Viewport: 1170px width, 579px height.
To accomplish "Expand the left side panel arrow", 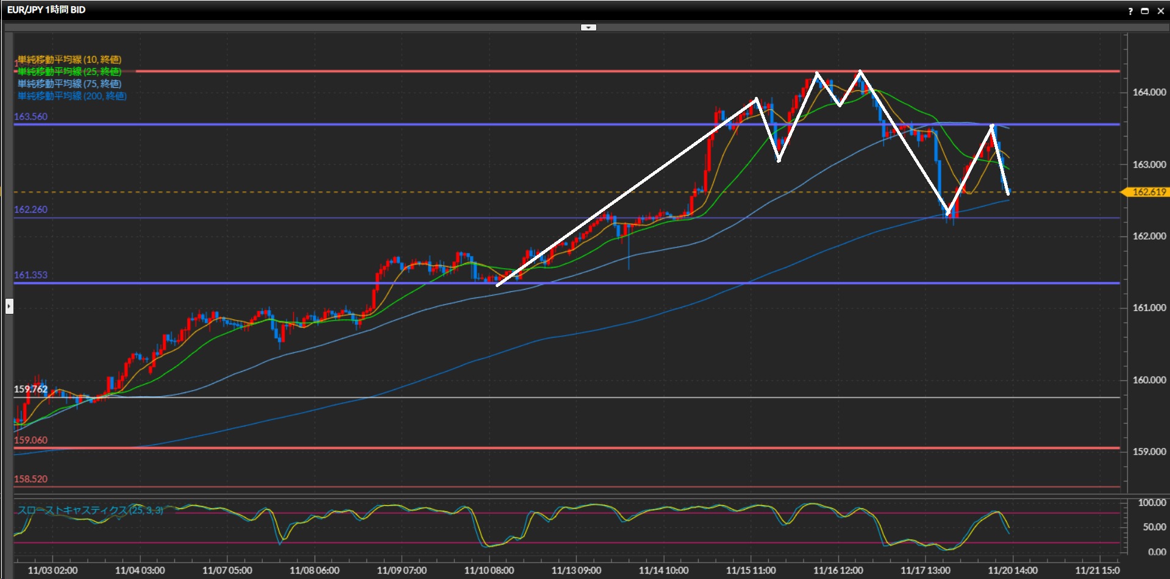I will point(9,306).
